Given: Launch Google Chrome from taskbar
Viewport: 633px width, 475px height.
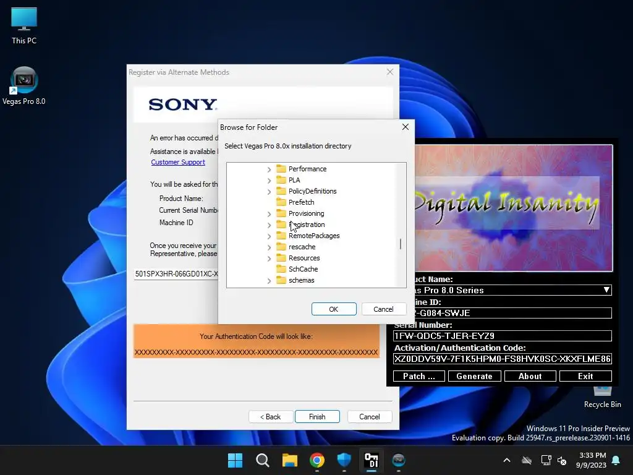Looking at the screenshot, I should 317,460.
